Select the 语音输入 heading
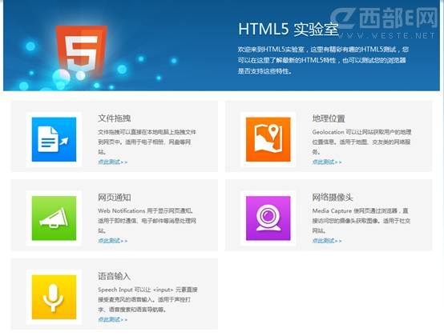Image resolution: width=444 pixels, height=336 pixels. coord(114,276)
